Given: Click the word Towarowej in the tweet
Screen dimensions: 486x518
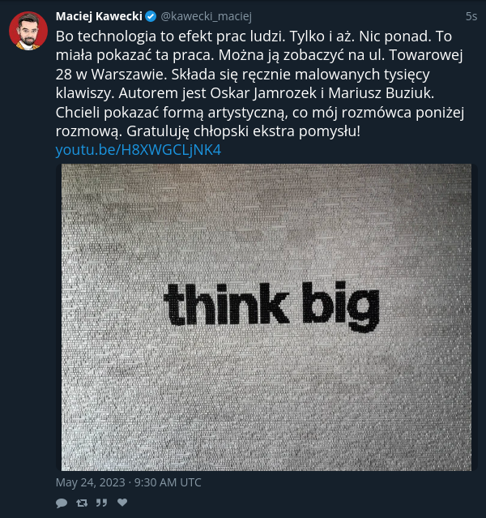Looking at the screenshot, I should 426,55.
